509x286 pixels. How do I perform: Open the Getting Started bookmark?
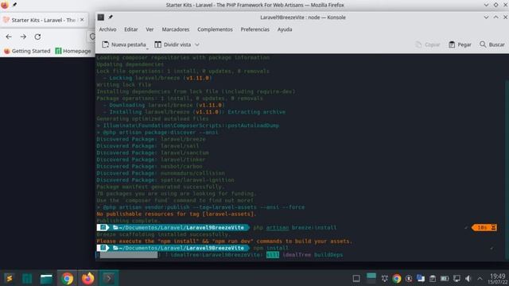27,51
